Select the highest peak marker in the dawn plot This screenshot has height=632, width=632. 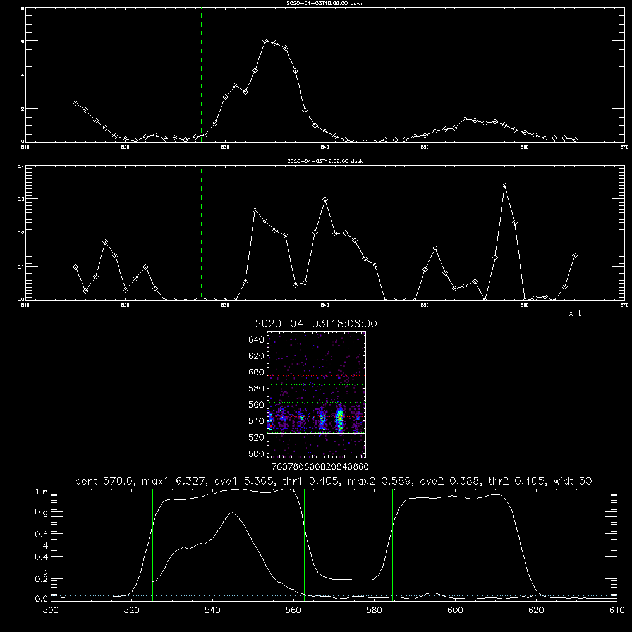pos(265,40)
